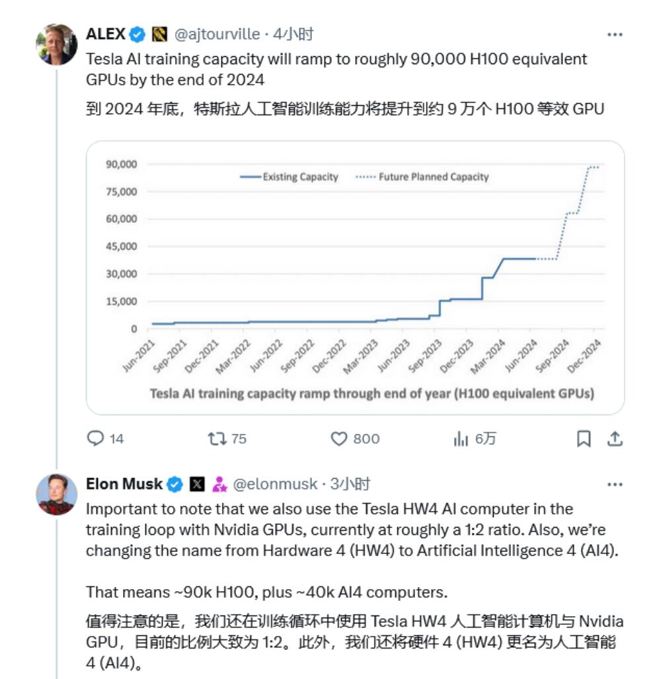Share ALEX's tweet with upload icon
Viewport: 653px width, 679px height.
click(615, 438)
